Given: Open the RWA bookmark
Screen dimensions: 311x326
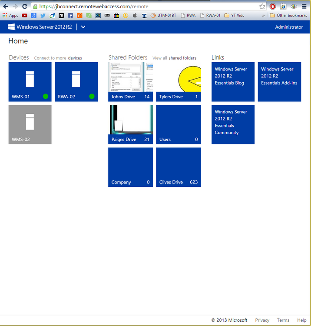Looking at the screenshot, I should [x=188, y=15].
